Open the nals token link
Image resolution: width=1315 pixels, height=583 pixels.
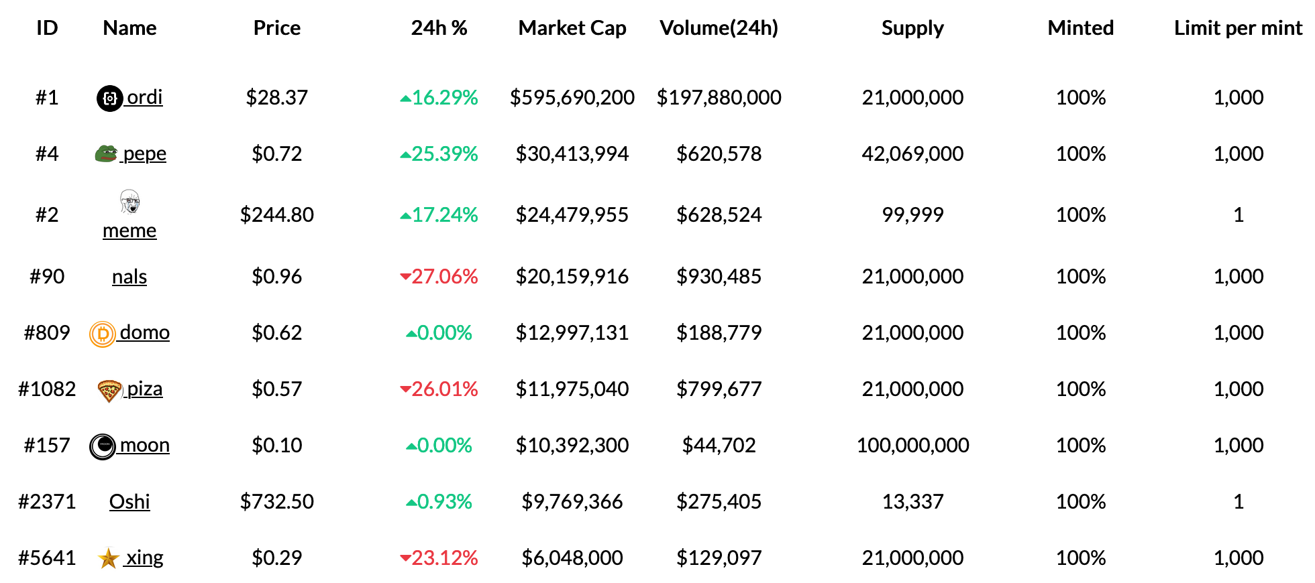[129, 277]
